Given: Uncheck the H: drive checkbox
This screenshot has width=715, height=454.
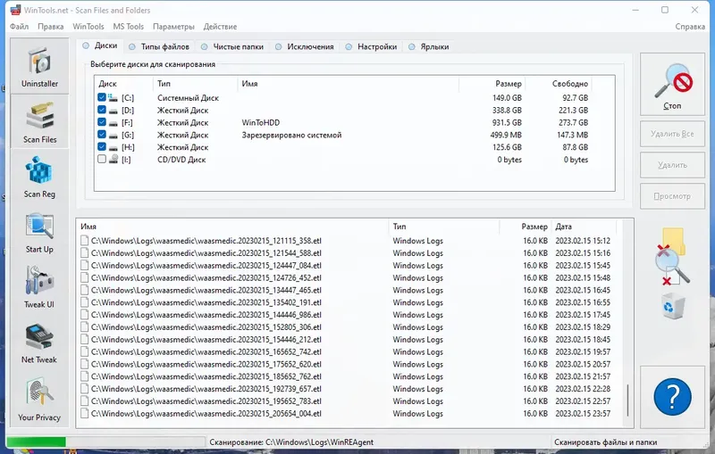Looking at the screenshot, I should pos(102,146).
